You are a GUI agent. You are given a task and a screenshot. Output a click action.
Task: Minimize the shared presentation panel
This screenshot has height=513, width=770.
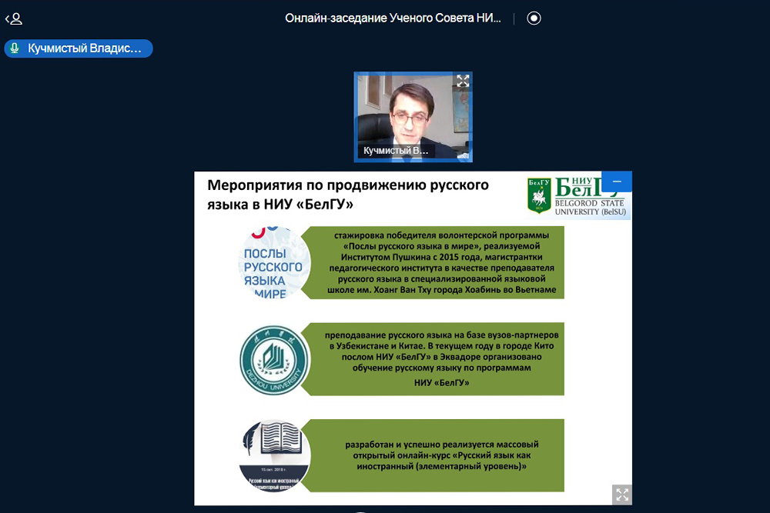(x=617, y=182)
